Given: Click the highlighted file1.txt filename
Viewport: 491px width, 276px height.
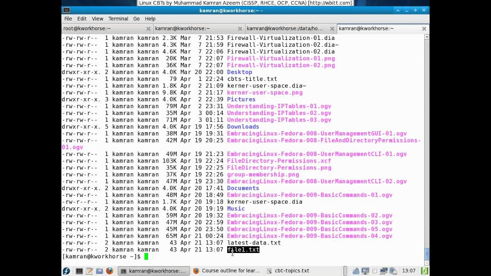Looking at the screenshot, I should pyautogui.click(x=243, y=250).
